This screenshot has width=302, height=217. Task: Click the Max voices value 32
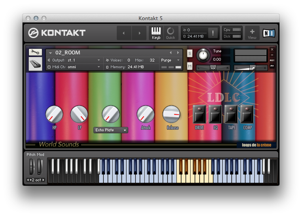pyautogui.click(x=152, y=60)
